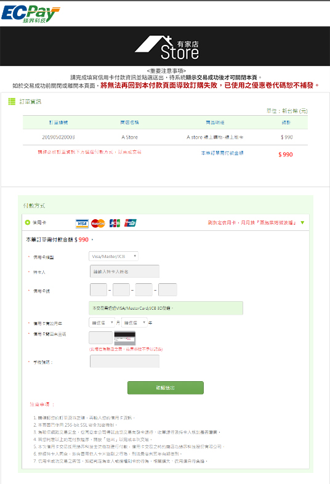The image size is (330, 484).
Task: Click the card back CVV illustration
Action: tap(125, 338)
